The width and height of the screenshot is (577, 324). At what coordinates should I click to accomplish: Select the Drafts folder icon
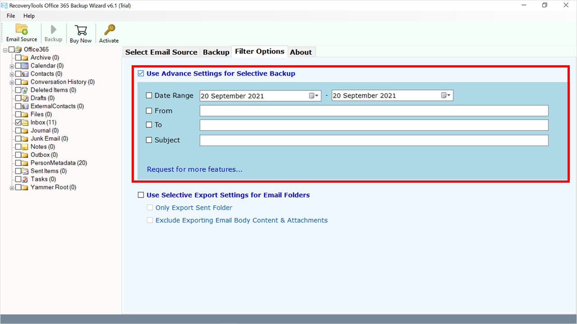tap(25, 98)
